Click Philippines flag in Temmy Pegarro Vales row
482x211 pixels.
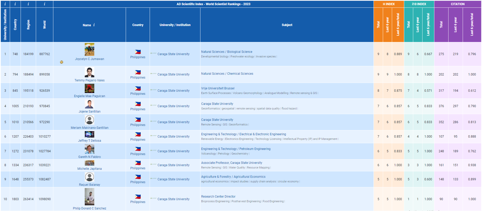[138, 72]
